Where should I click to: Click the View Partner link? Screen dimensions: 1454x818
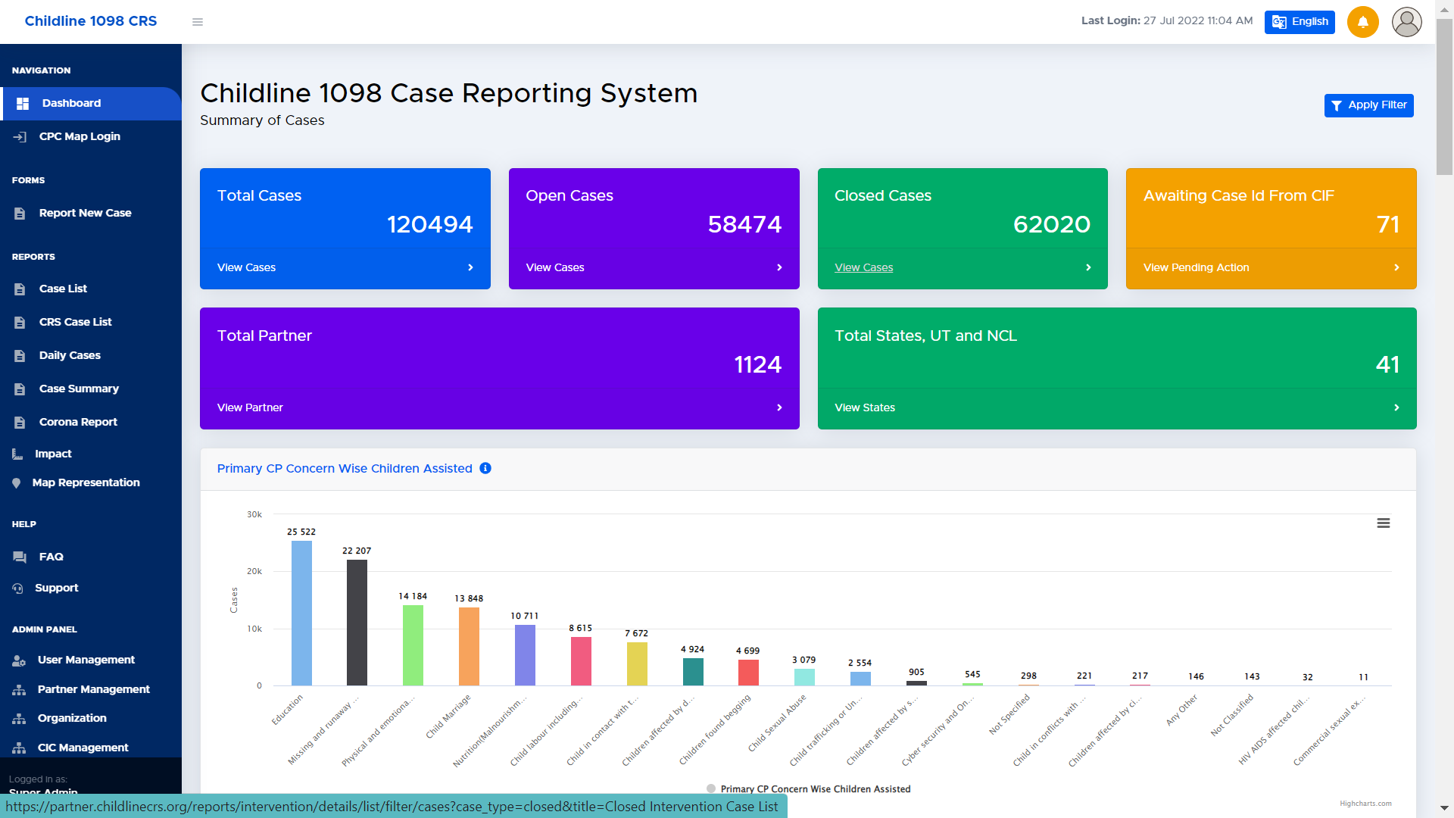click(x=250, y=407)
